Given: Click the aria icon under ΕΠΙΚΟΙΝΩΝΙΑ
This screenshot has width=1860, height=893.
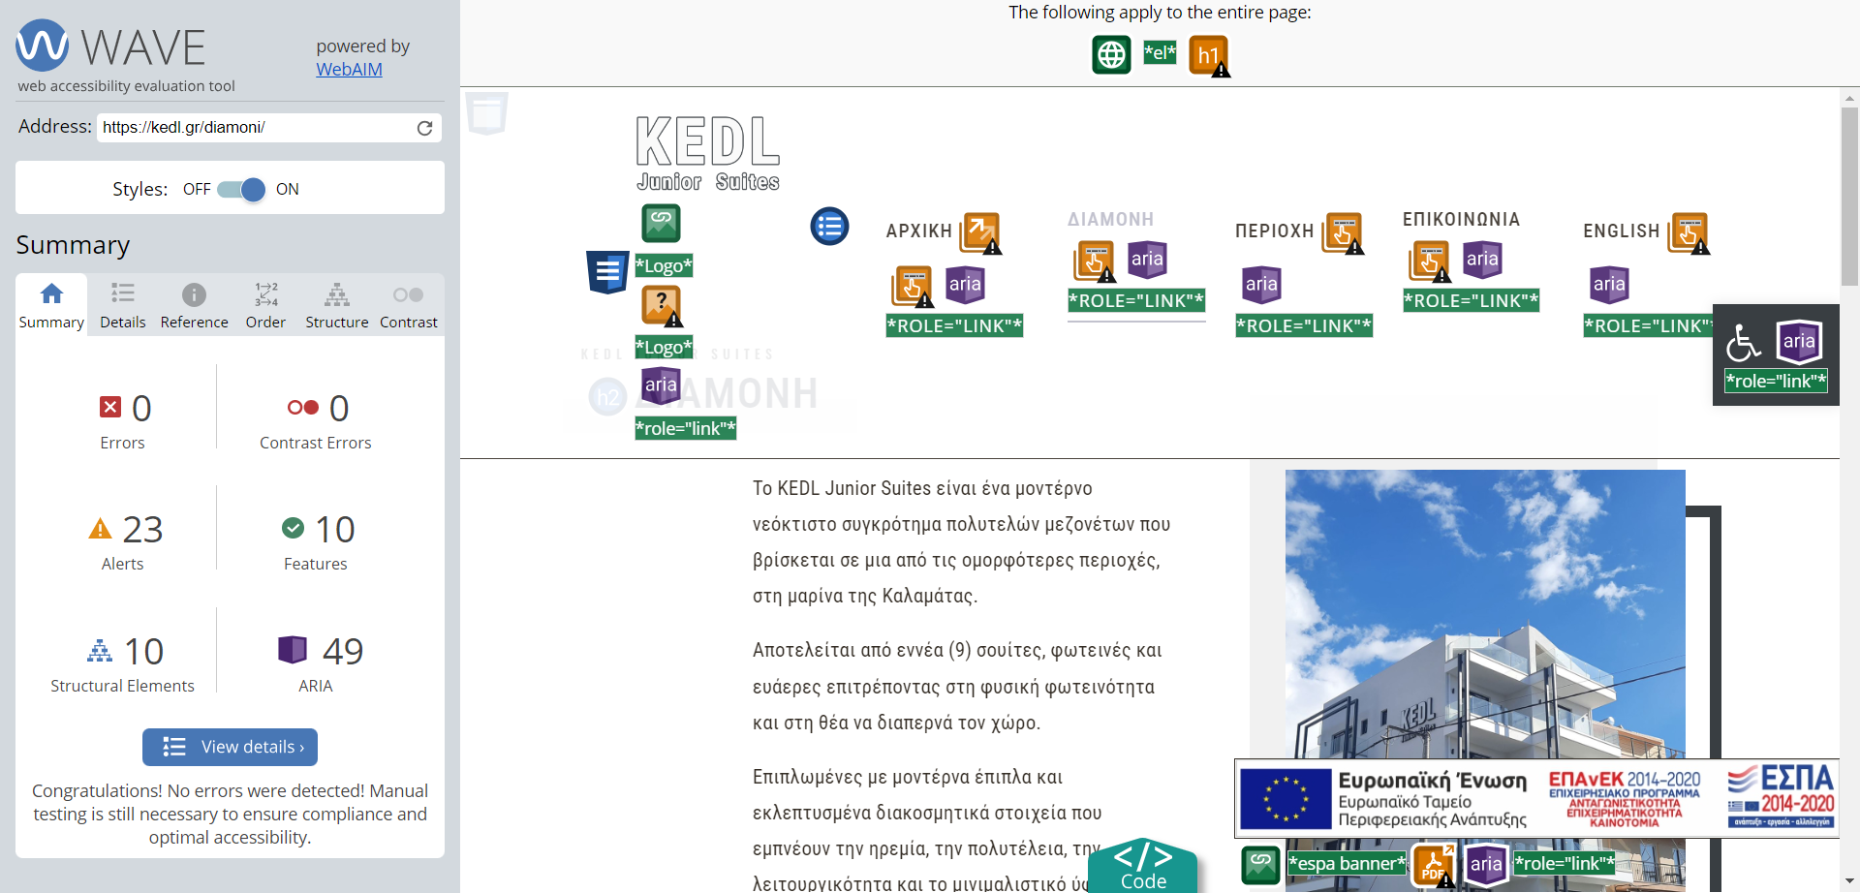Looking at the screenshot, I should point(1482,260).
